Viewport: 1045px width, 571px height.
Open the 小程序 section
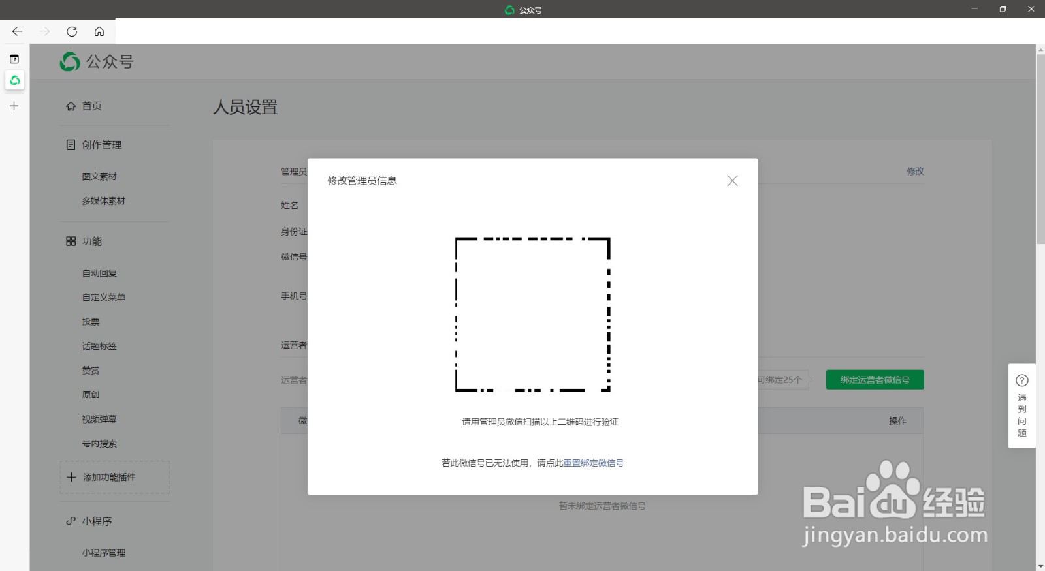[97, 521]
